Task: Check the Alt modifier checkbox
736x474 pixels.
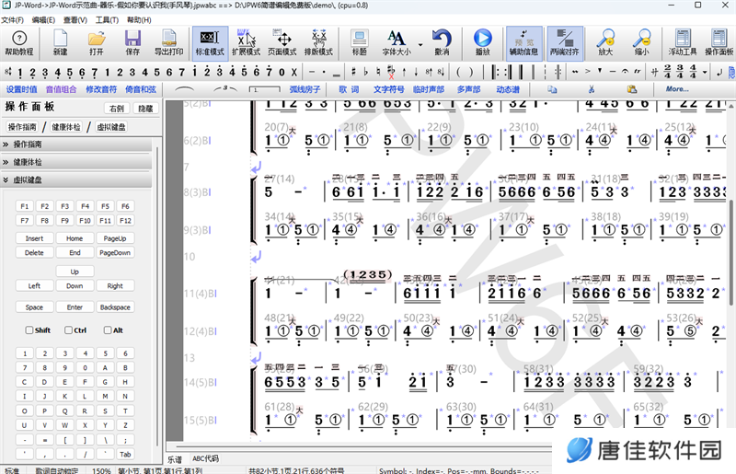Action: (108, 330)
